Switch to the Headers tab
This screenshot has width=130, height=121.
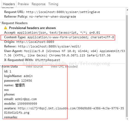pyautogui.click(x=9, y=4)
